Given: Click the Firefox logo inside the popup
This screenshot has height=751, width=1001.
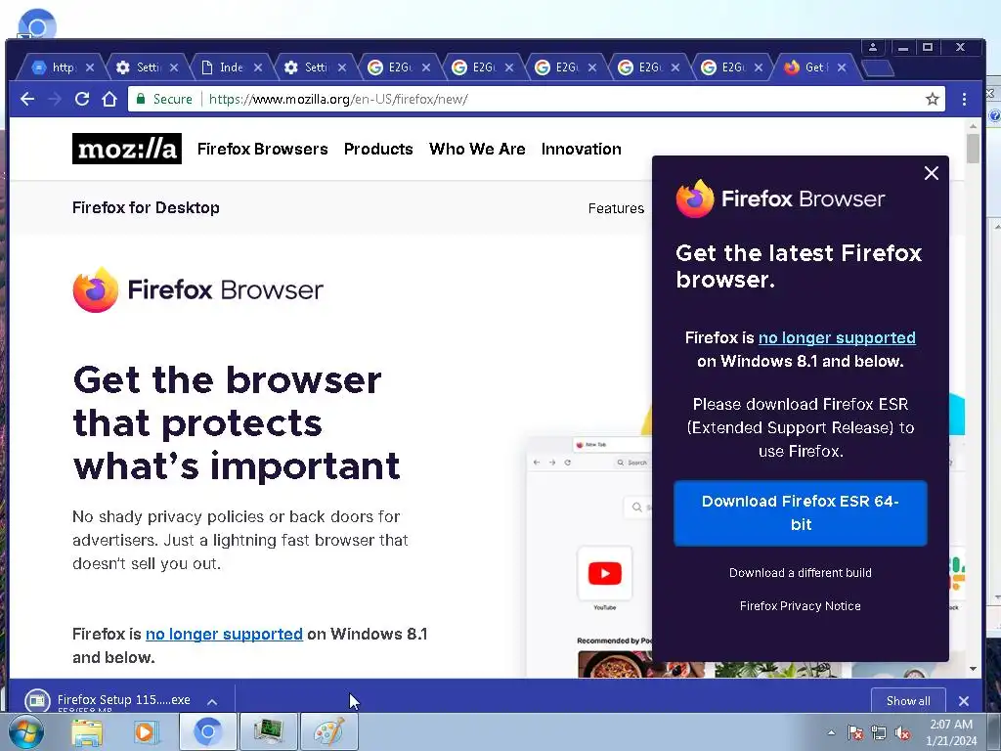Looking at the screenshot, I should click(x=780, y=199).
